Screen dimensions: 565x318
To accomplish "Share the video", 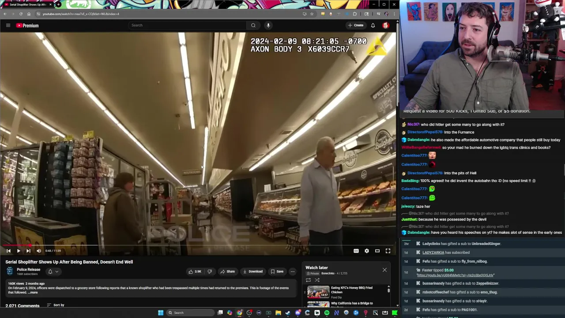I will (x=228, y=272).
